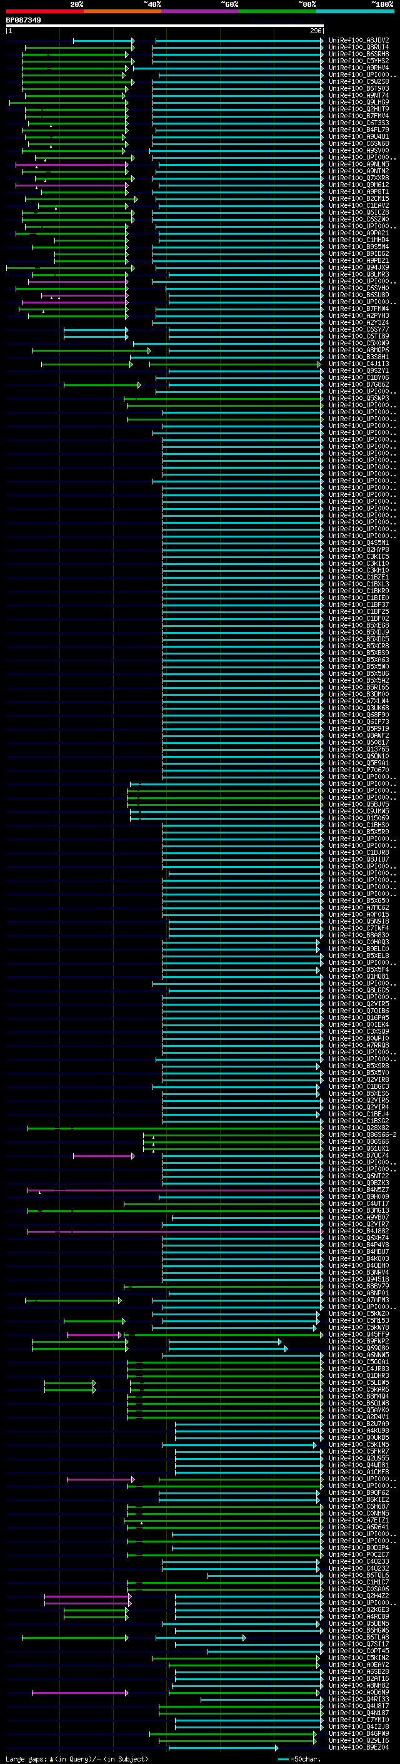Open hit UniRef100_A7MC62
This screenshot has width=400, height=1764.
[x=359, y=908]
